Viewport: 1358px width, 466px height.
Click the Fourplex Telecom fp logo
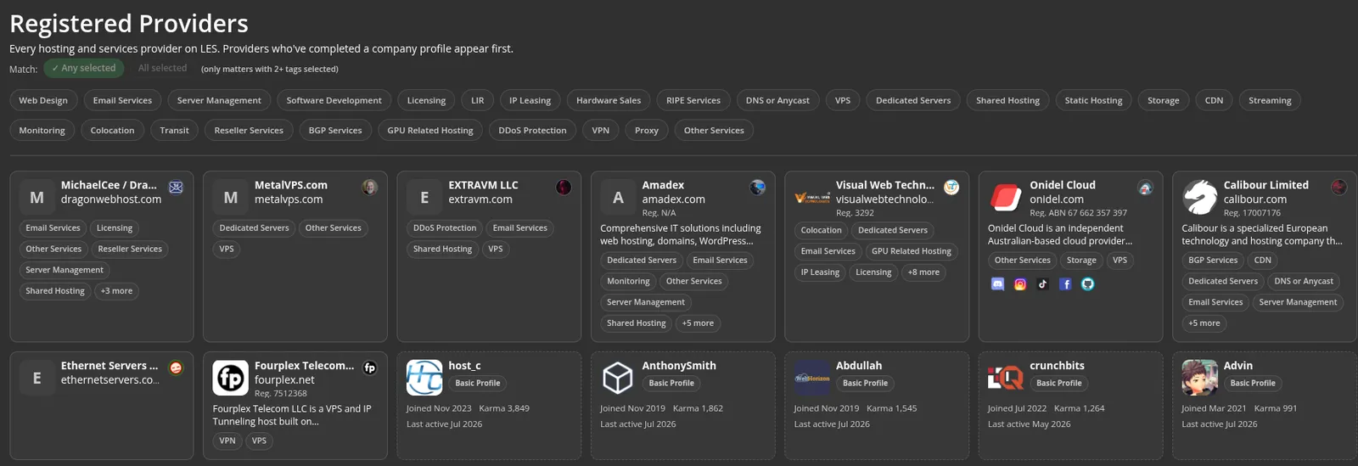coord(230,379)
